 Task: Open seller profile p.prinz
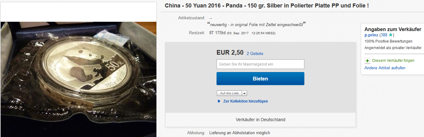tap(371, 35)
